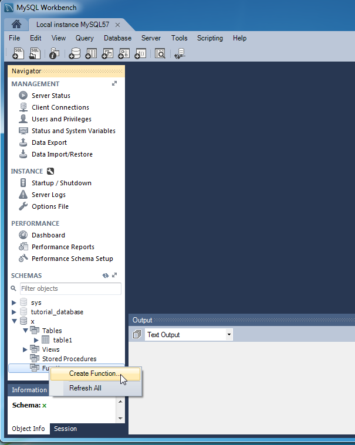The height and width of the screenshot is (445, 355).
Task: Click the Data Export icon
Action: [x=23, y=142]
